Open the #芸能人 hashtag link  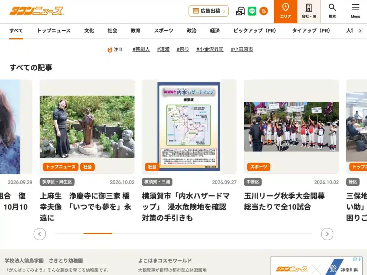pyautogui.click(x=141, y=49)
